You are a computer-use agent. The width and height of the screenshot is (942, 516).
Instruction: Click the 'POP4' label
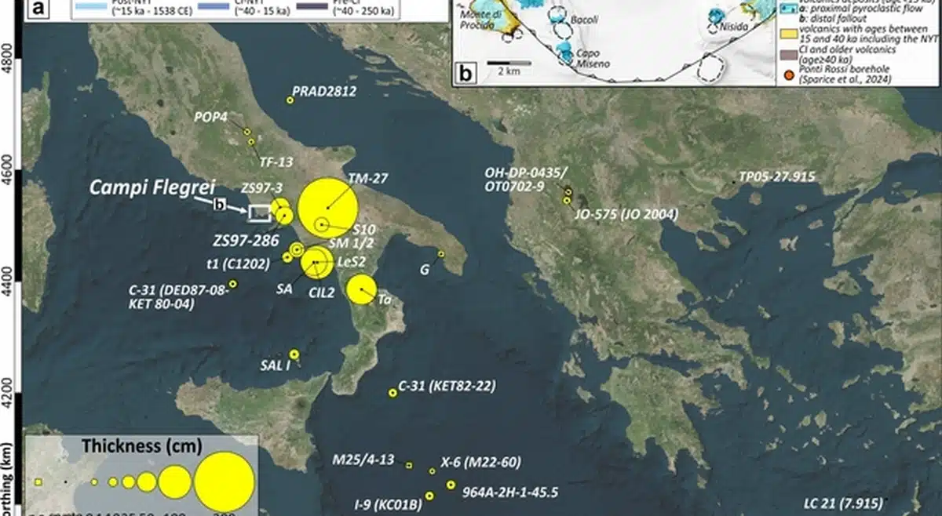click(210, 116)
